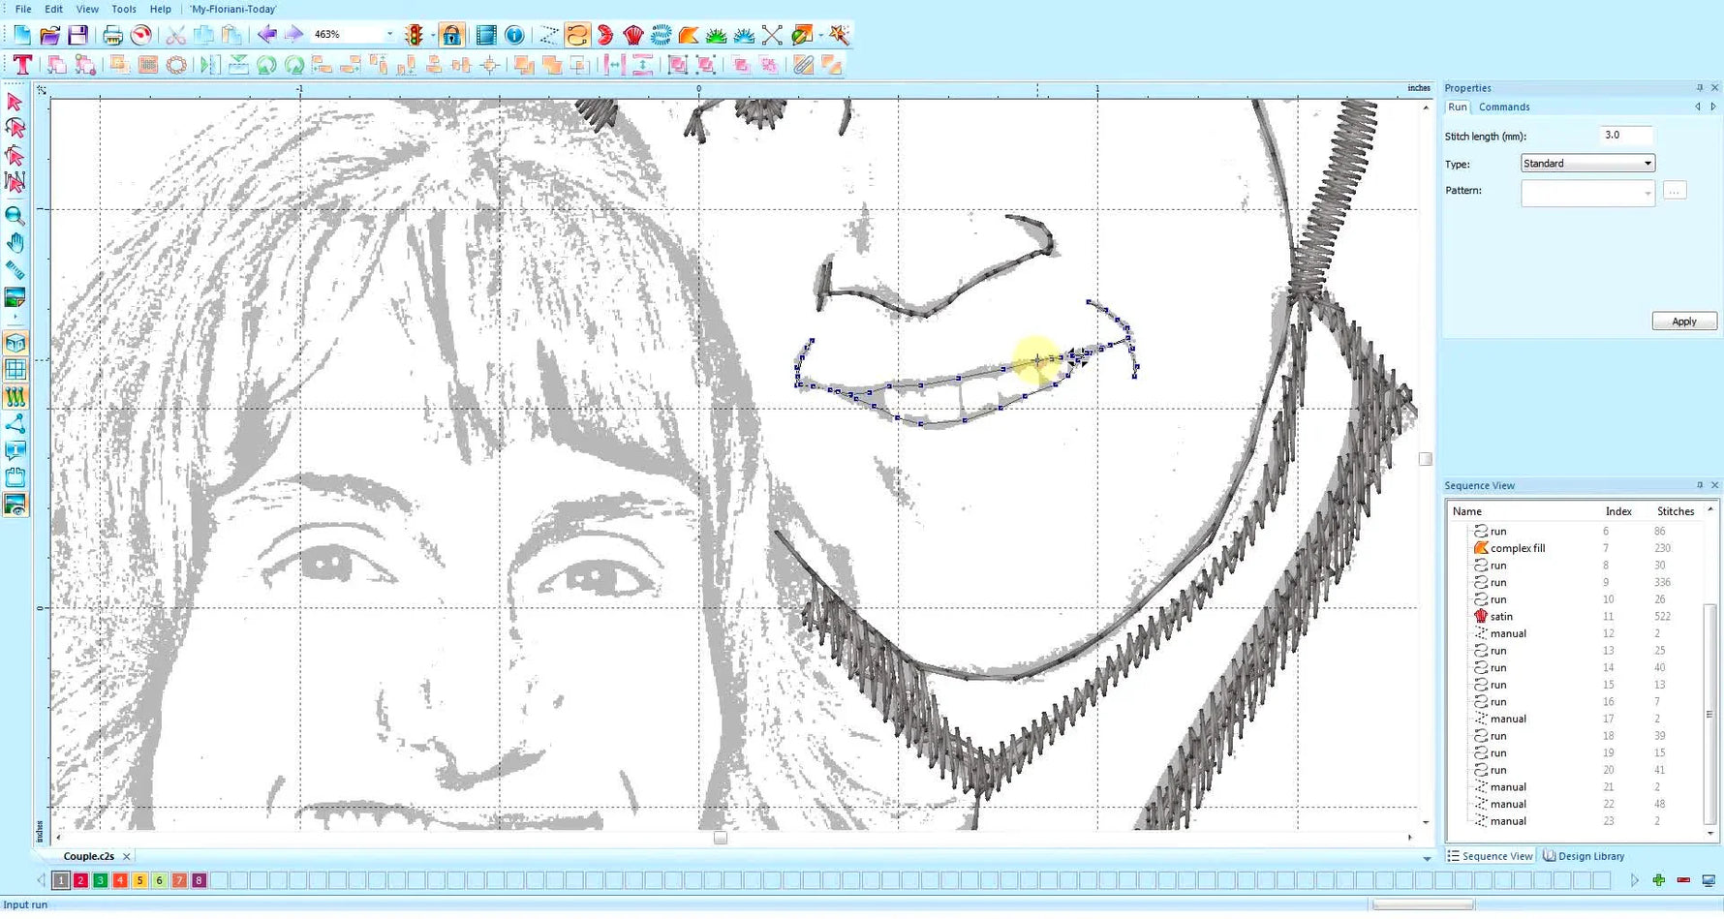Select the run row with 336 stitches
The width and height of the screenshot is (1724, 919).
coord(1574,582)
